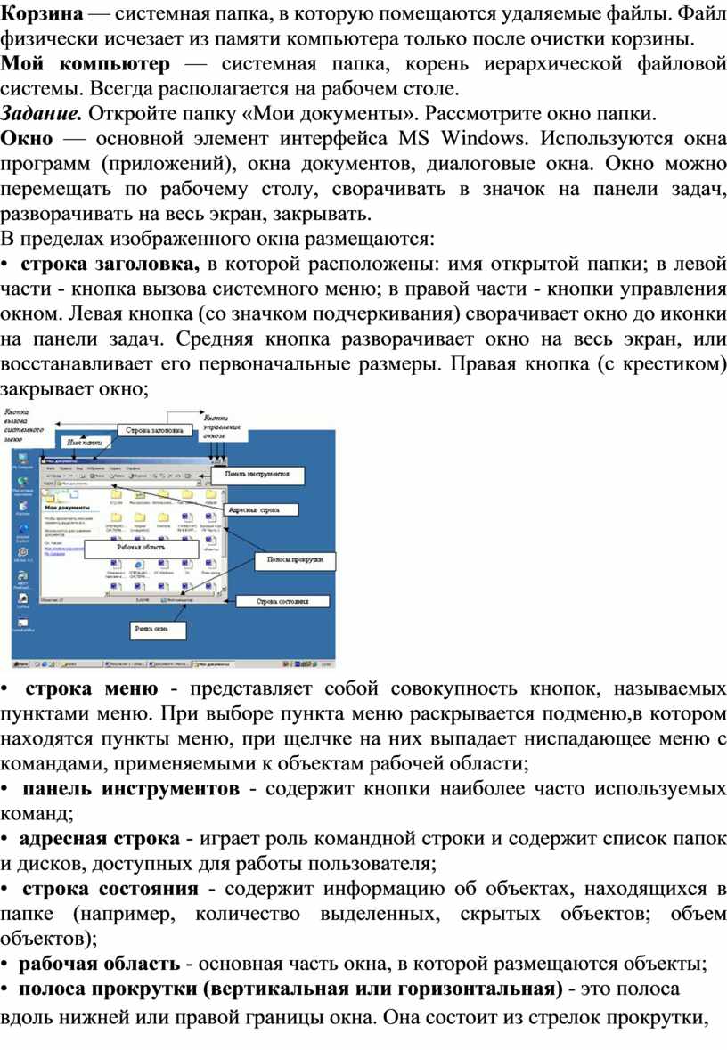Click the horizontal scrollbar of the folder window
727x1050 pixels.
164,593
